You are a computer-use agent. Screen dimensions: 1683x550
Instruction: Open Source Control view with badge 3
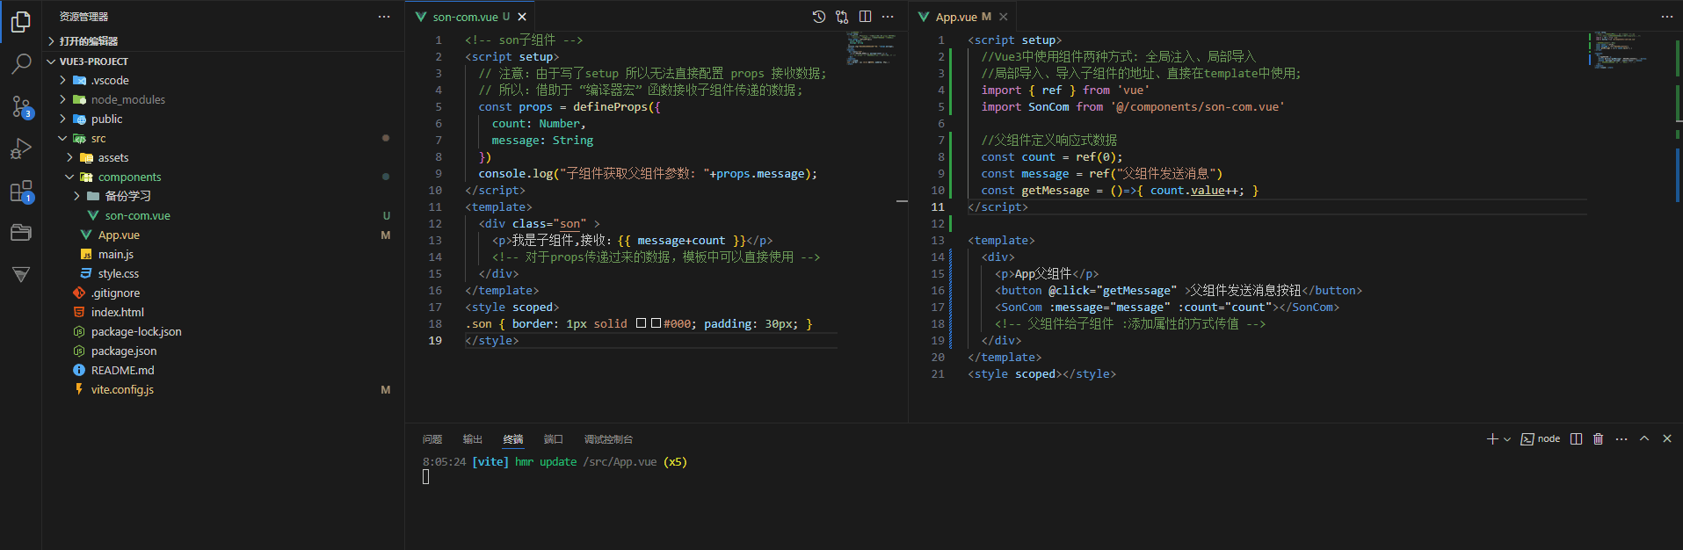coord(21,106)
